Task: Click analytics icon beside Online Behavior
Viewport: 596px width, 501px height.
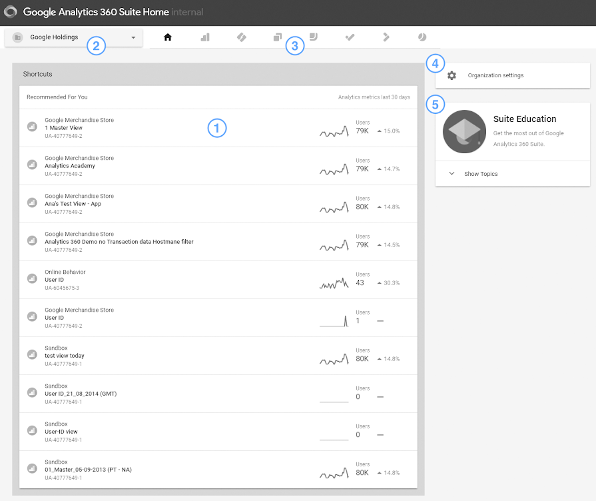Action: point(32,278)
